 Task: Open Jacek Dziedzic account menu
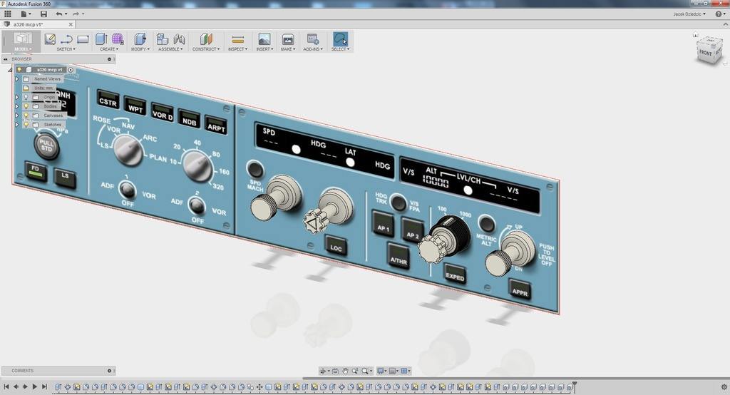(689, 14)
